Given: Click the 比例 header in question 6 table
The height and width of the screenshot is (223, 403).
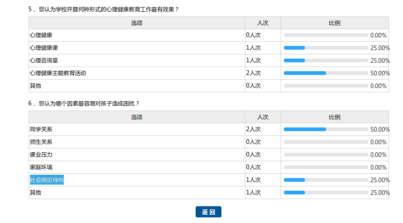Looking at the screenshot, I should (335, 117).
